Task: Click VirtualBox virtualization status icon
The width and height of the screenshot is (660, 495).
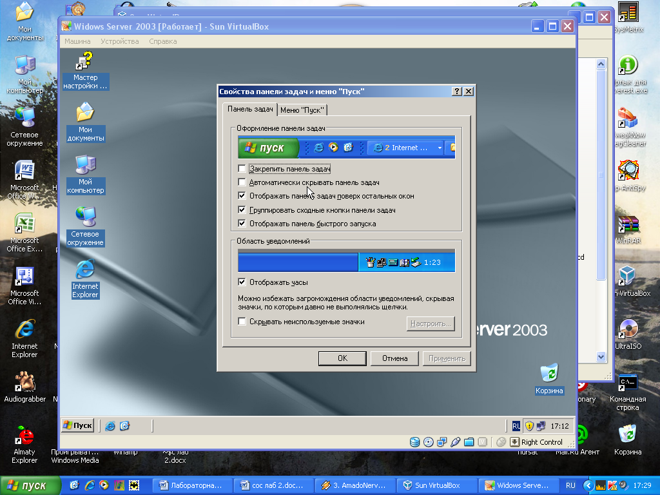Action: [482, 442]
